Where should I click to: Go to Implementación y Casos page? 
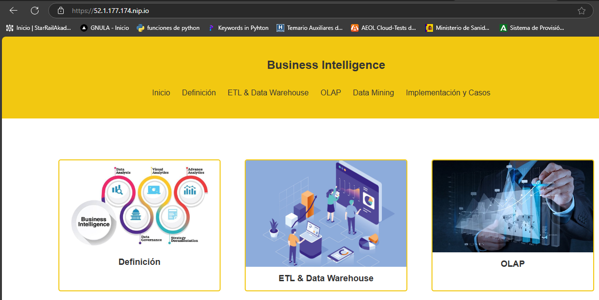pyautogui.click(x=448, y=92)
